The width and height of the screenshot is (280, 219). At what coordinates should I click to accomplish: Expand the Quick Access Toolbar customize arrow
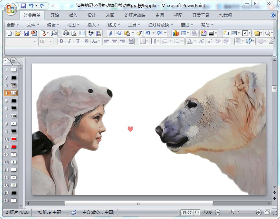point(53,6)
